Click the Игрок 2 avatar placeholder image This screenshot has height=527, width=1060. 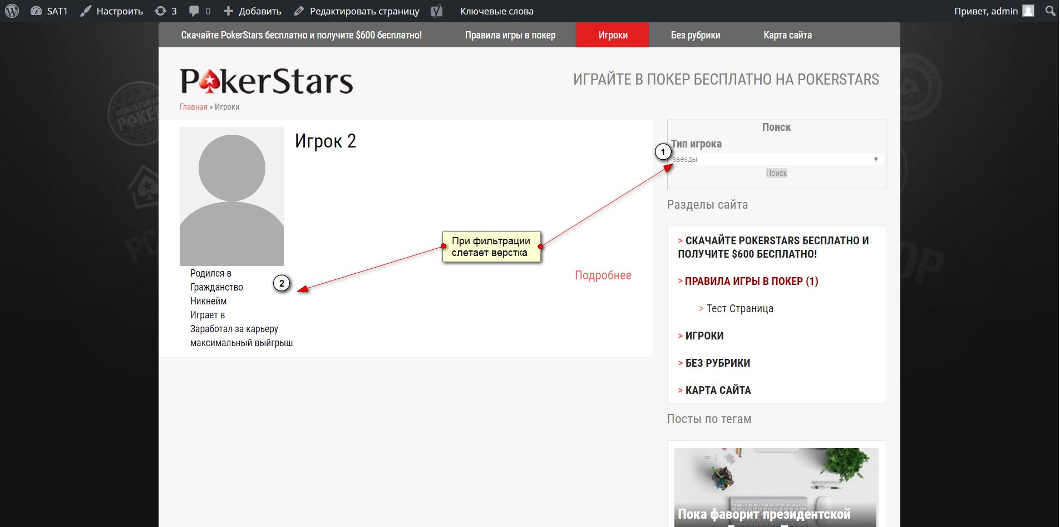231,196
